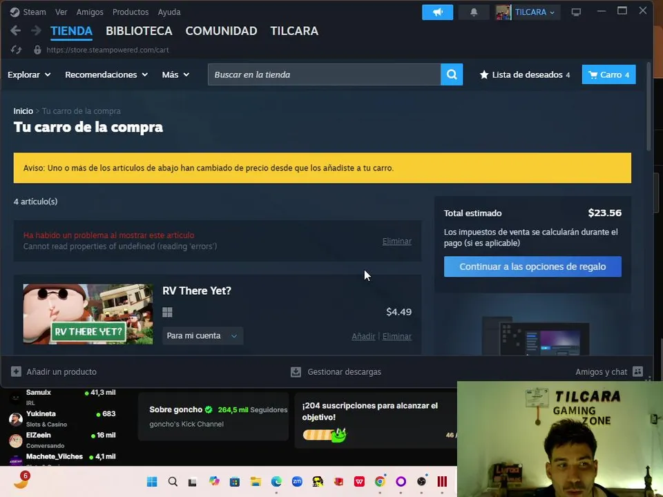Click the Gestionar descargas download icon

click(296, 372)
